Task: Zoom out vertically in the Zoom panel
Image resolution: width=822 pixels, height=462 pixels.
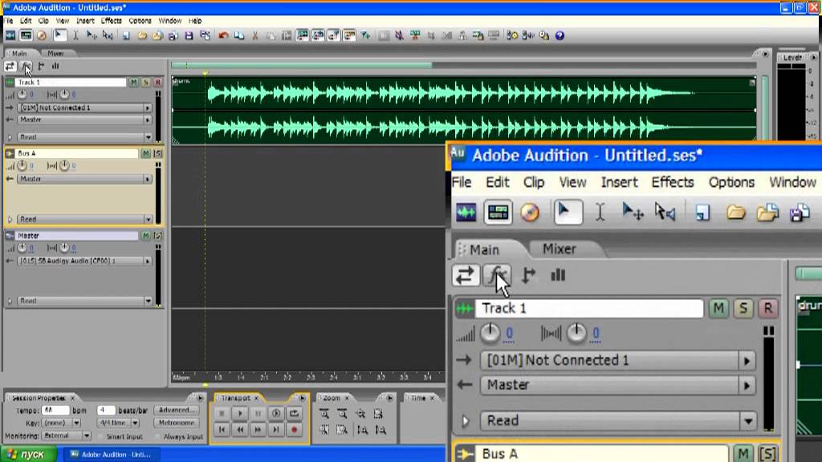Action: pyautogui.click(x=380, y=430)
